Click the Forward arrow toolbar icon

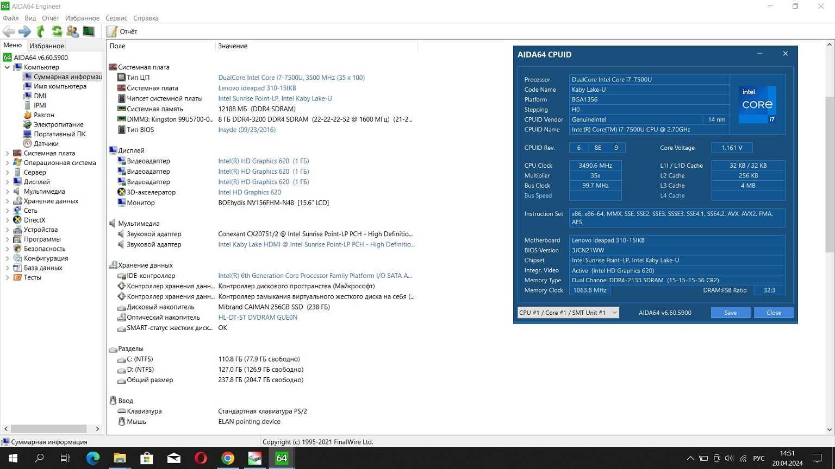tap(25, 31)
